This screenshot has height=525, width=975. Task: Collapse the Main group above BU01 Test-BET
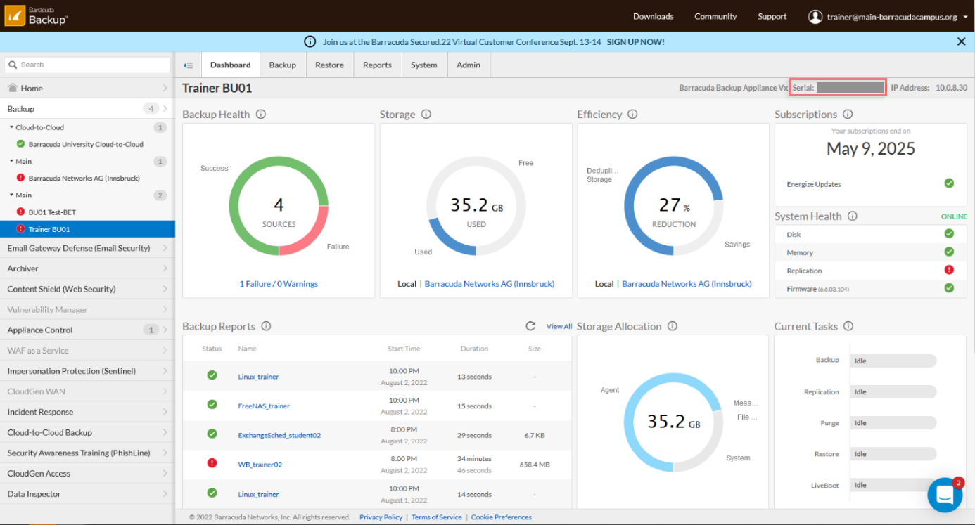tap(11, 195)
